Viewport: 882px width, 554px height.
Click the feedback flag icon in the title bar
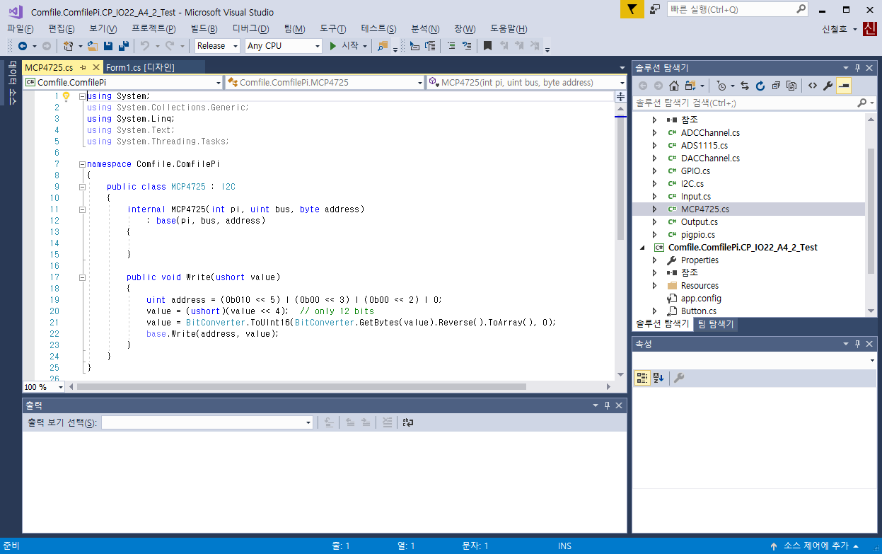(632, 10)
